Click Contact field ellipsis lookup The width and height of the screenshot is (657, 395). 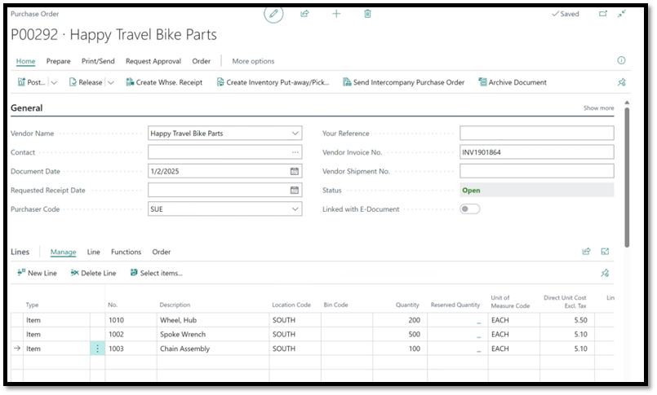pyautogui.click(x=295, y=152)
